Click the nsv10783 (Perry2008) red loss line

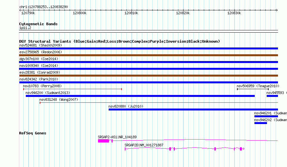click(73, 89)
